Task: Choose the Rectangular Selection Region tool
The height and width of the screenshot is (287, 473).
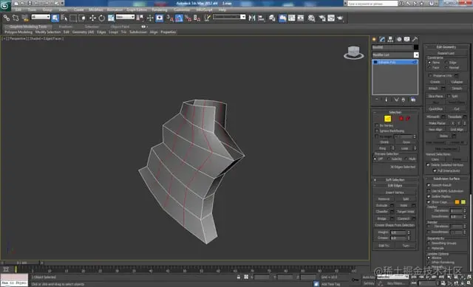Action: (x=73, y=18)
